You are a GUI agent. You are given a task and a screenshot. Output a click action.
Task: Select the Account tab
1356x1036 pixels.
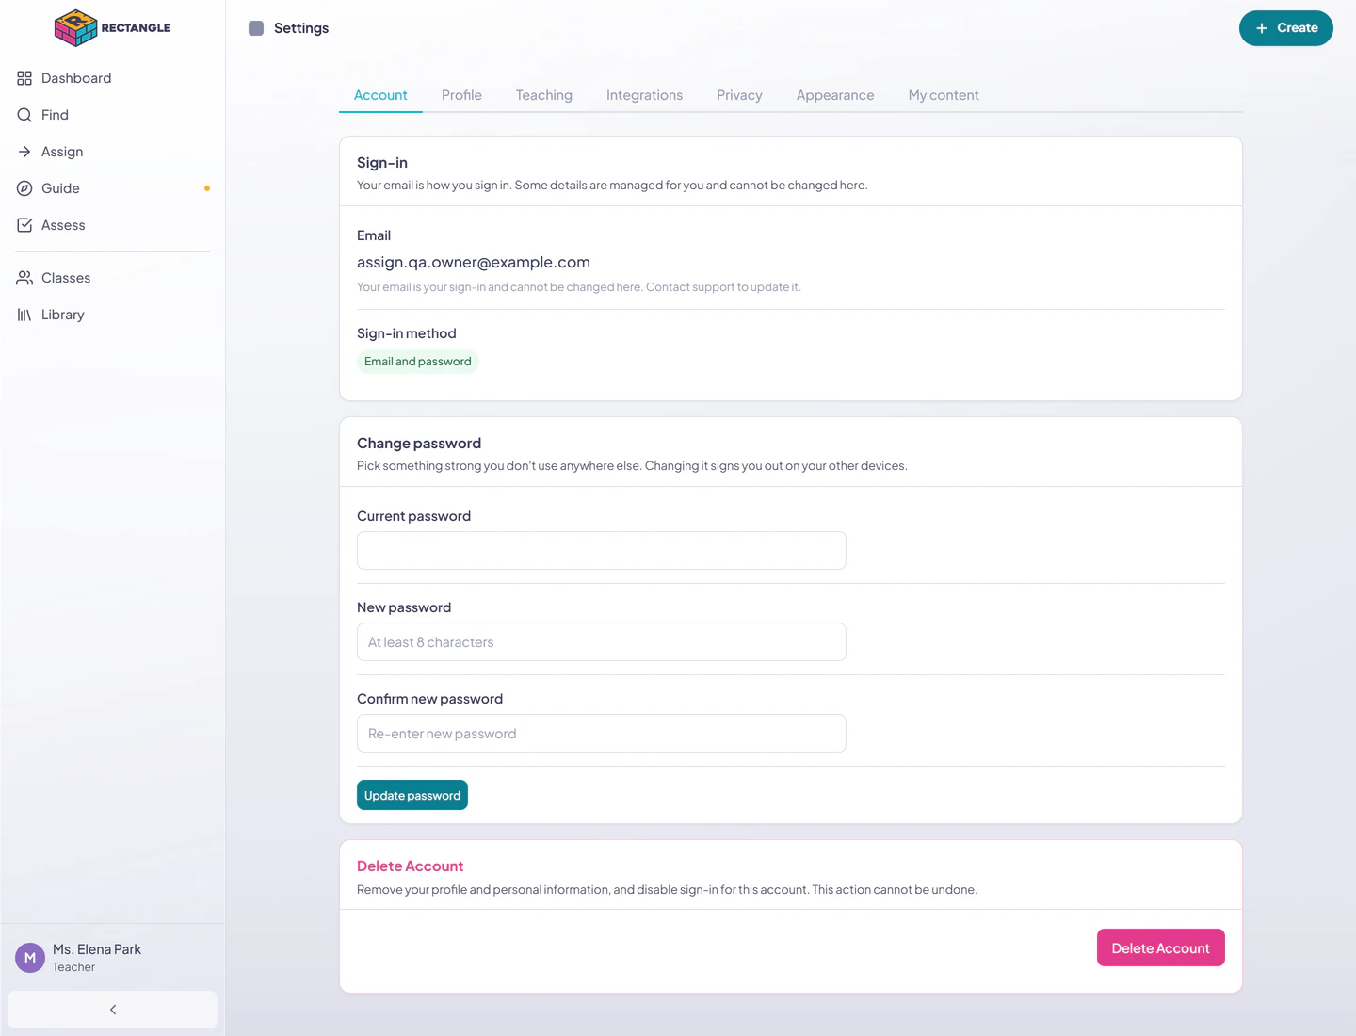[380, 95]
